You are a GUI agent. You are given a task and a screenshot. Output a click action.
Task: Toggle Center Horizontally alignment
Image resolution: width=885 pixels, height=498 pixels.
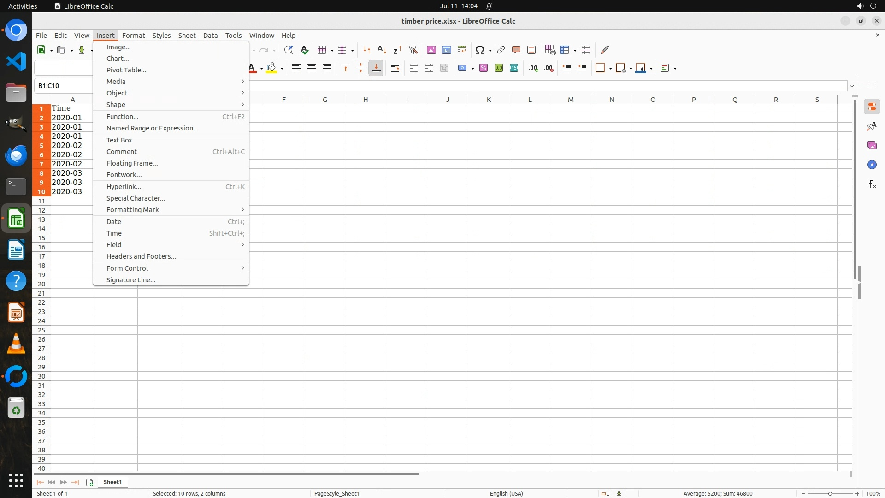pos(312,68)
